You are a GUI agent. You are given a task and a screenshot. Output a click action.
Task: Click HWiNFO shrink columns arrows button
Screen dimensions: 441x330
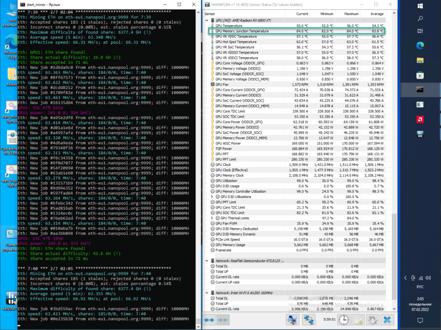click(223, 320)
